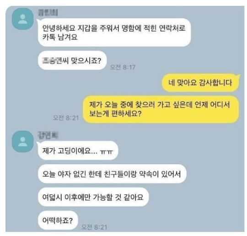Select the '오늘 야자 없긴 한데' message bubble
247x236 pixels.
[112, 174]
